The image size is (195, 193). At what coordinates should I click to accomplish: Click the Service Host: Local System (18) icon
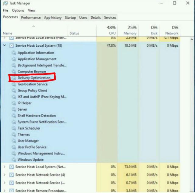coord(12,46)
